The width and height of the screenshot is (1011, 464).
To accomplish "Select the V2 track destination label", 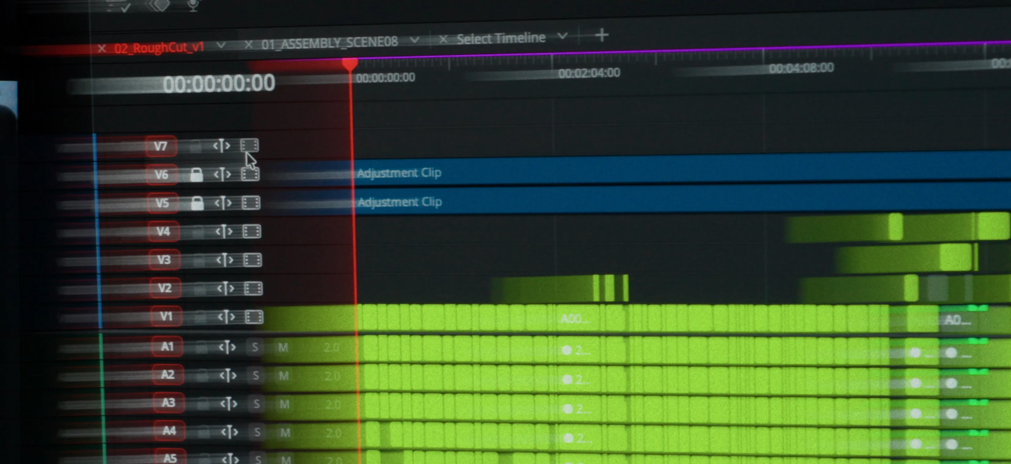I will point(165,288).
